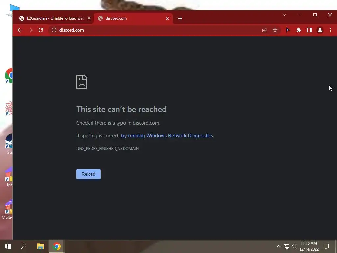Expand the tab search chevron
Screen dimensions: 337x253
(285, 15)
